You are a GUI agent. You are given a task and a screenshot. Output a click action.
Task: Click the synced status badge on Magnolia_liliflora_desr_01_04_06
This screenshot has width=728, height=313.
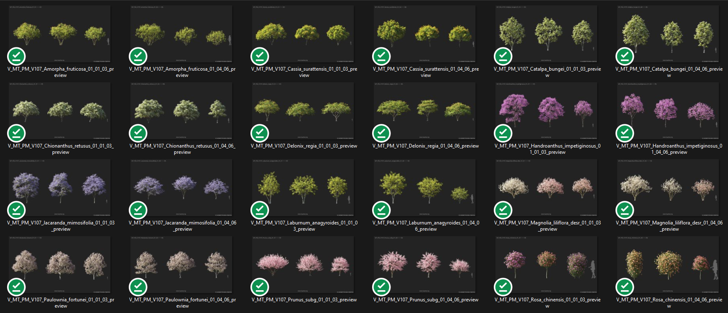tap(625, 210)
